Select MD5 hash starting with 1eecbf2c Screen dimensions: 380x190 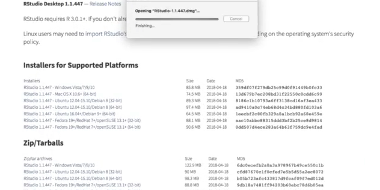click(x=279, y=114)
